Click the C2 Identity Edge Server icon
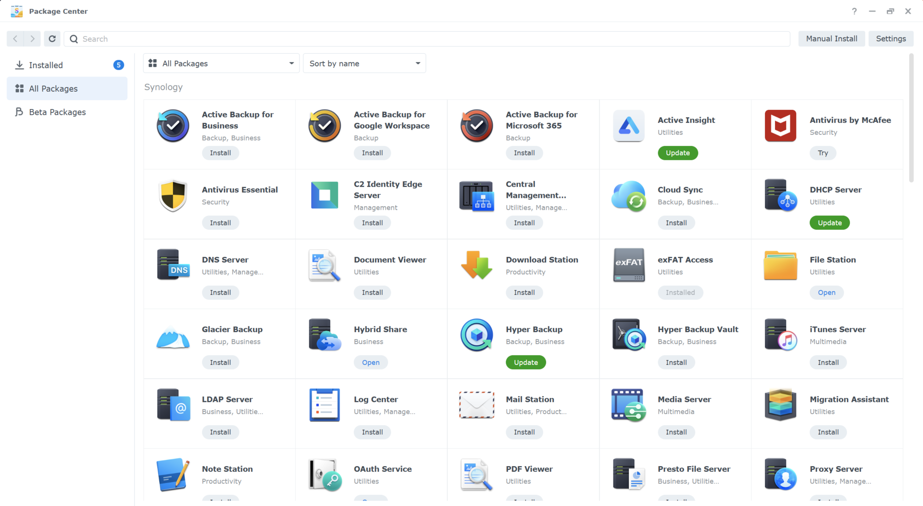This screenshot has width=923, height=506. pyautogui.click(x=324, y=195)
